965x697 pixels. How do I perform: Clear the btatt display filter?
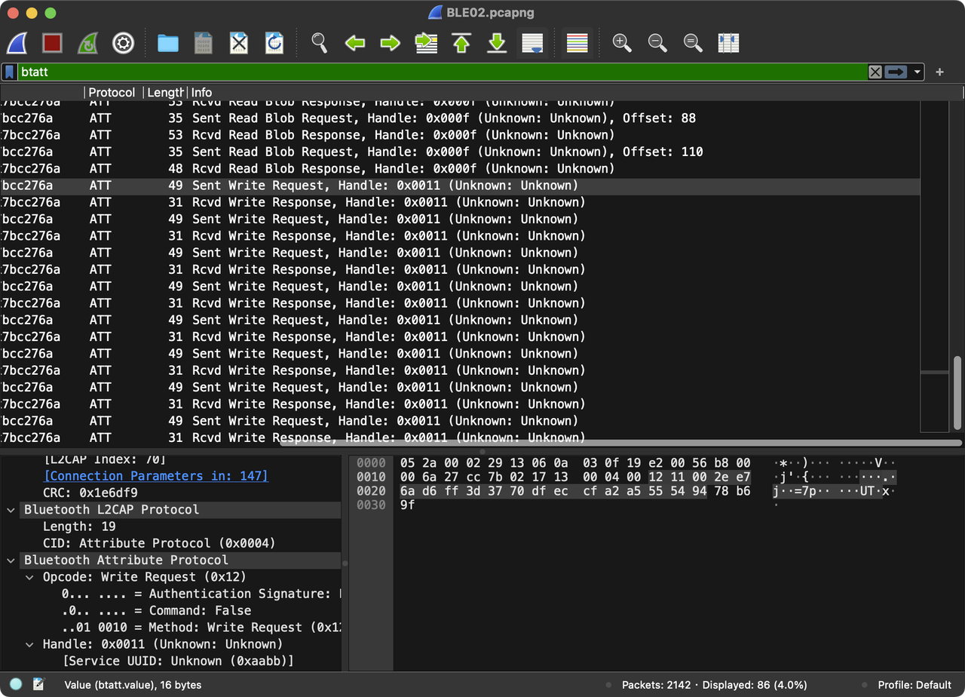coord(875,72)
